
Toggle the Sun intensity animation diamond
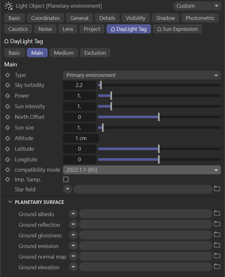[8, 107]
